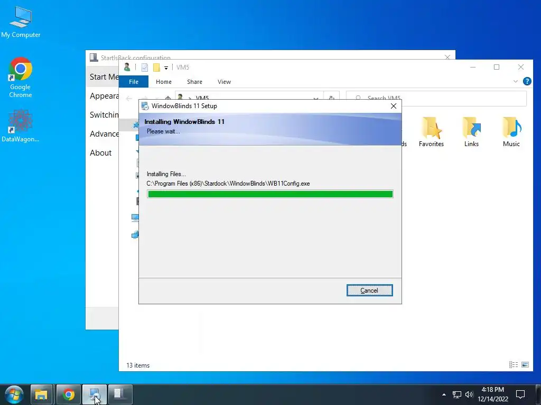The image size is (541, 405).
Task: Switch to the View ribbon tab
Action: (224, 82)
